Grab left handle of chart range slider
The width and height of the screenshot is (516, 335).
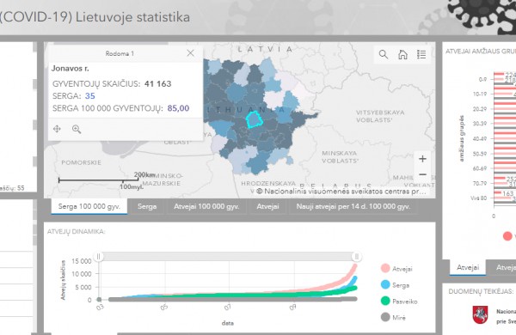[98, 257]
